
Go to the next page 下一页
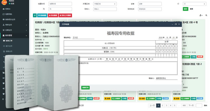[191, 105]
